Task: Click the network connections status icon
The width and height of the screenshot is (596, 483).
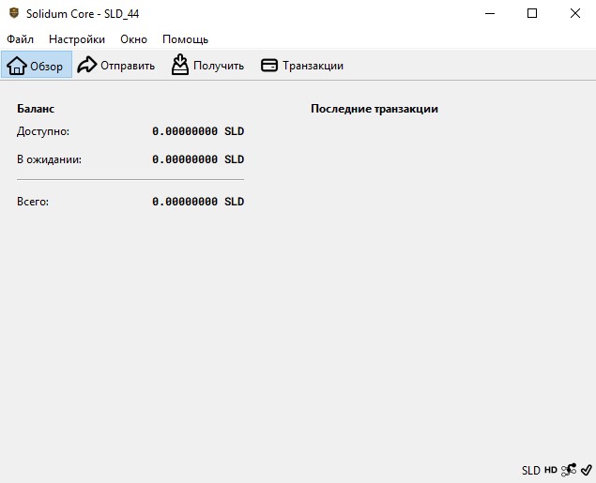Action: [x=569, y=470]
